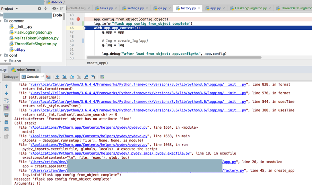This screenshot has height=185, width=312.
Task: Toggle soft-wrap in the console
Action: click(6, 100)
